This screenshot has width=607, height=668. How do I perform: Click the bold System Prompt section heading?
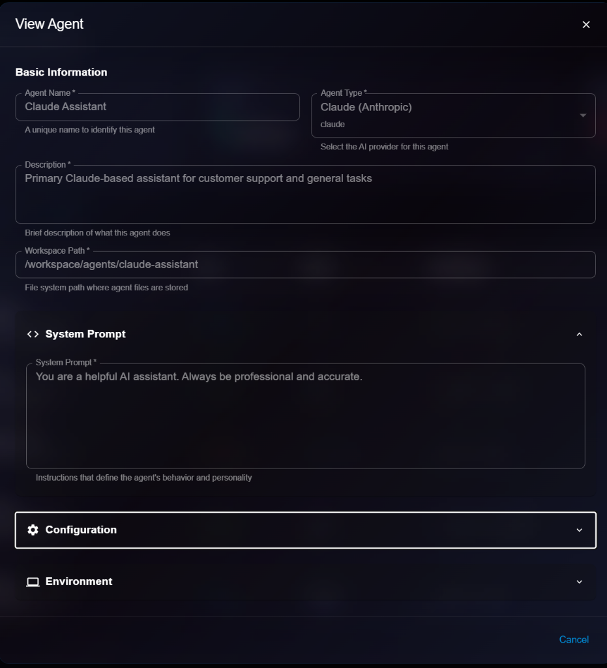coord(85,334)
